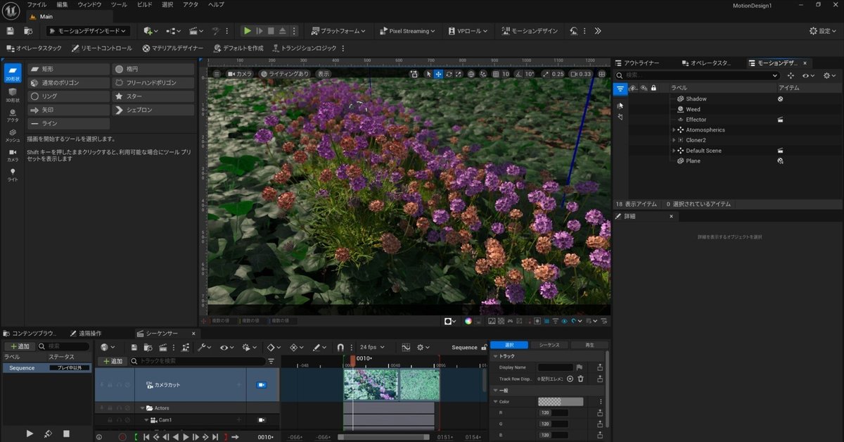The image size is (844, 442).
Task: Open the ウィンドウ menu
Action: (89, 4)
